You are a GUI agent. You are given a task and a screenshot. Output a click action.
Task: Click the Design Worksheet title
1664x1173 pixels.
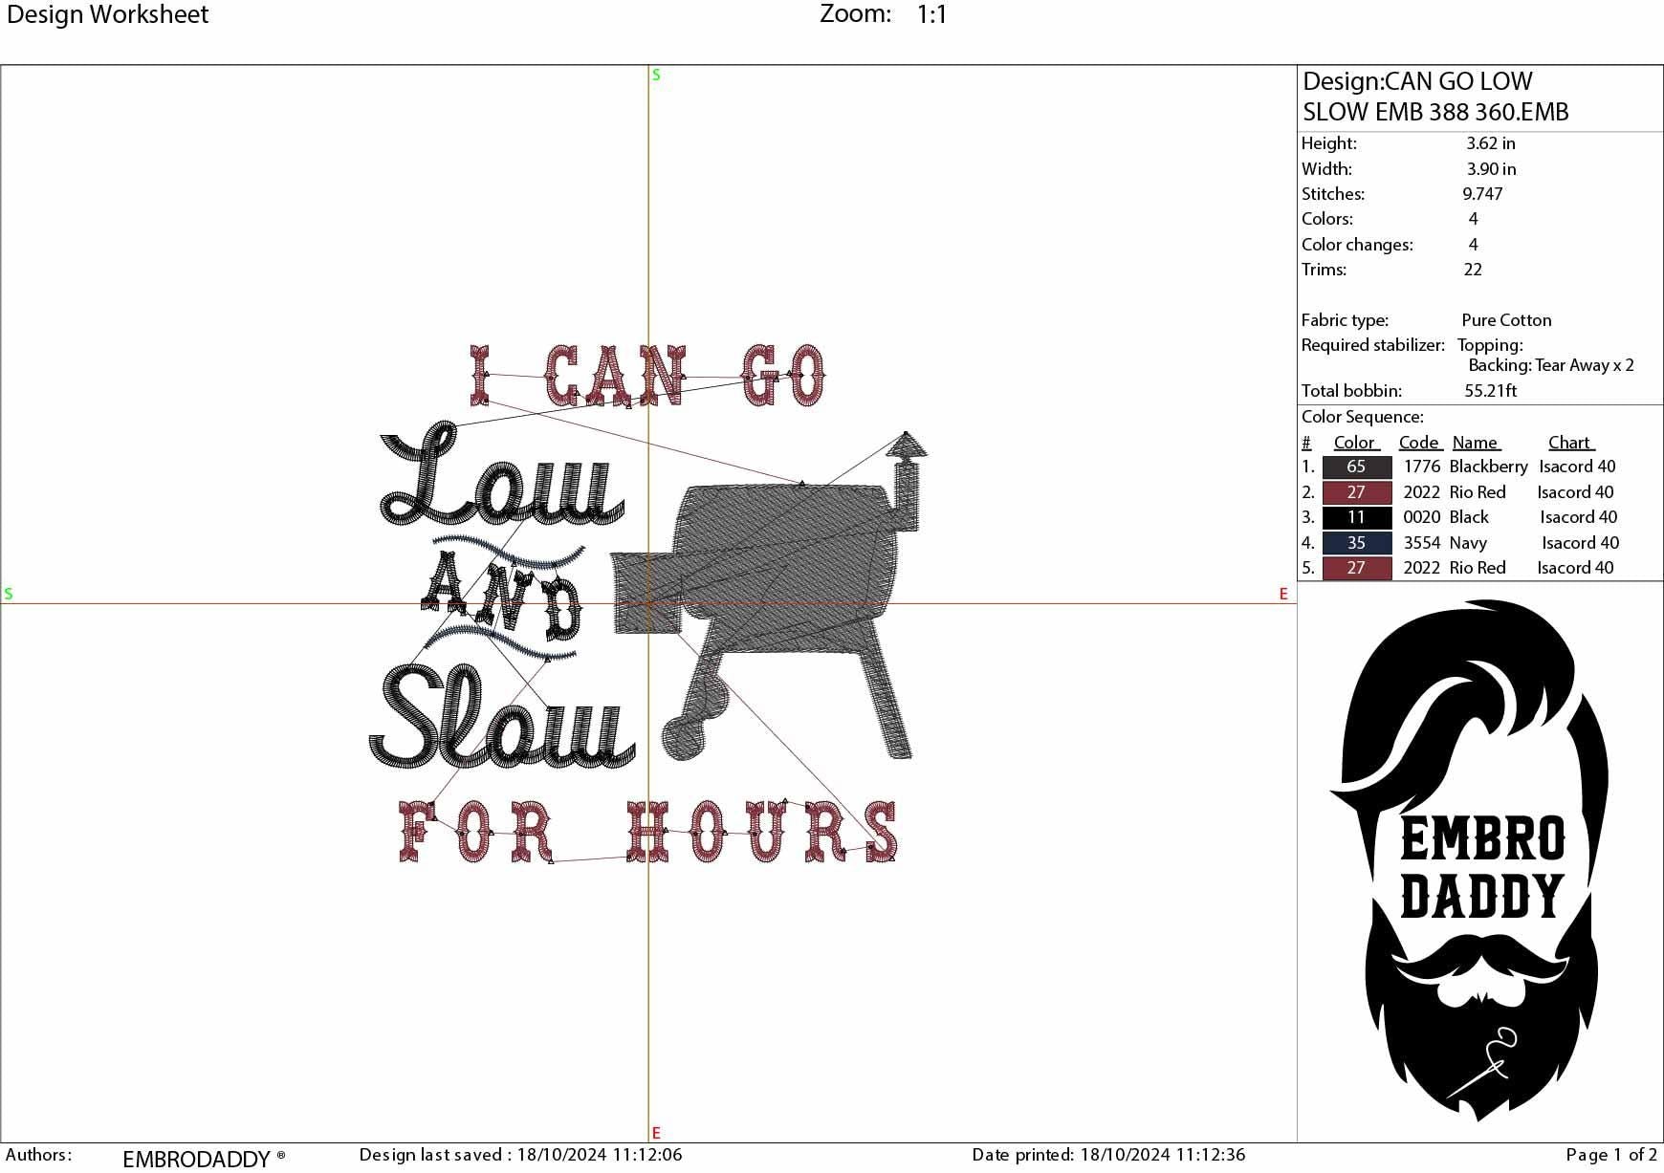pos(105,14)
